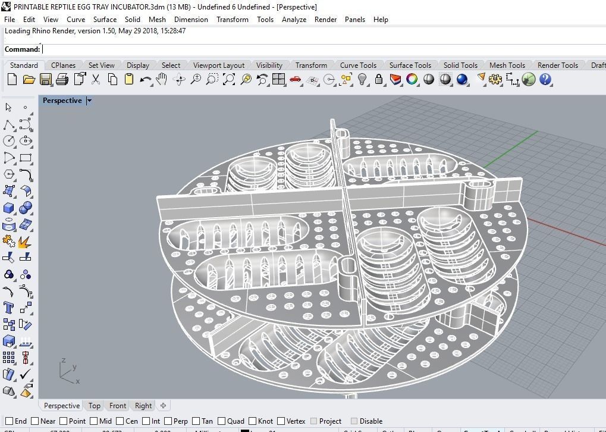The image size is (606, 432).
Task: Switch to CPlanes toolbar tab
Action: 64,65
